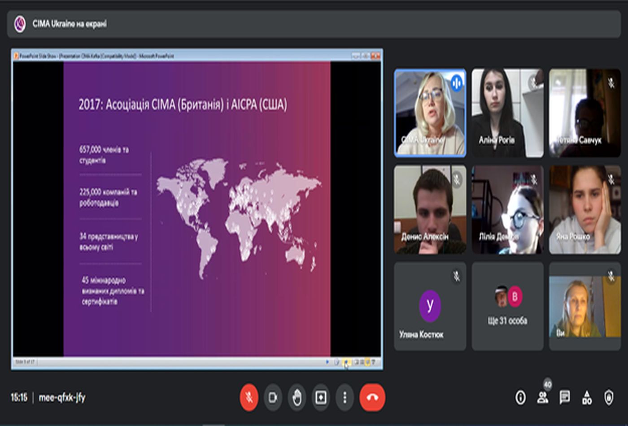
Task: Toggle the camera button in the call controls
Action: tap(273, 397)
